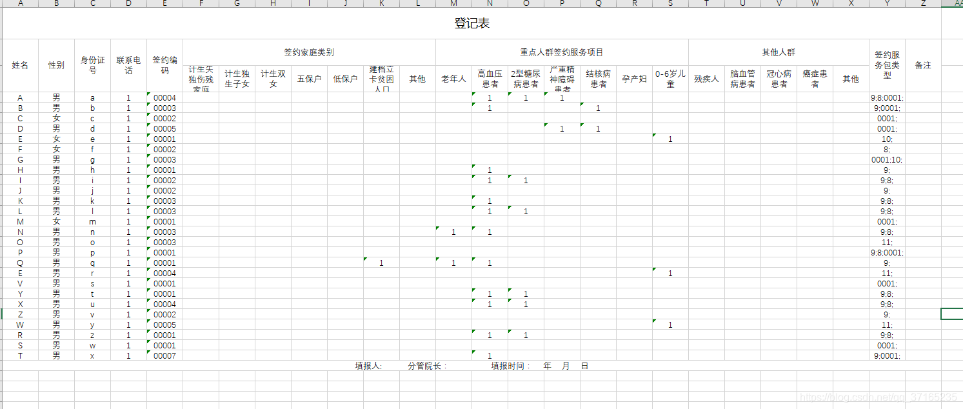The image size is (963, 409).
Task: Click the '1' under 严重精神障碍患者 in row D
Action: coord(562,128)
